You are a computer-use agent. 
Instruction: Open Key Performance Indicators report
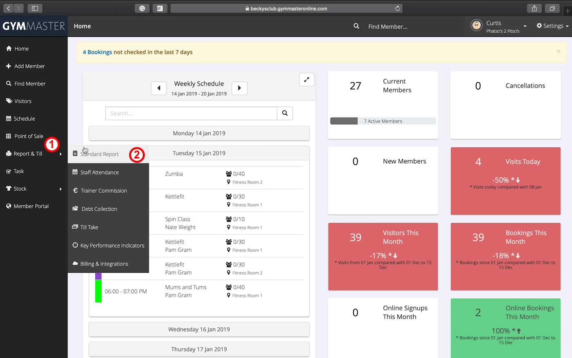(112, 245)
